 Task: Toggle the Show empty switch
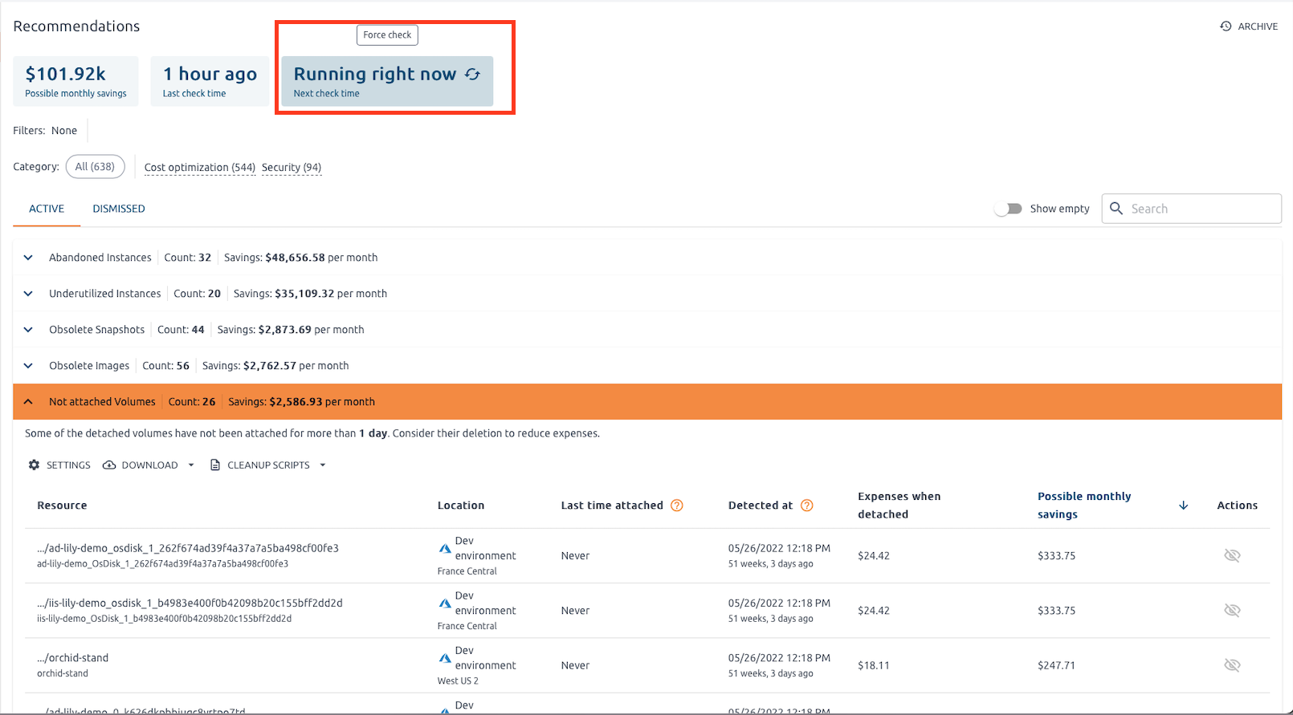pyautogui.click(x=1008, y=209)
